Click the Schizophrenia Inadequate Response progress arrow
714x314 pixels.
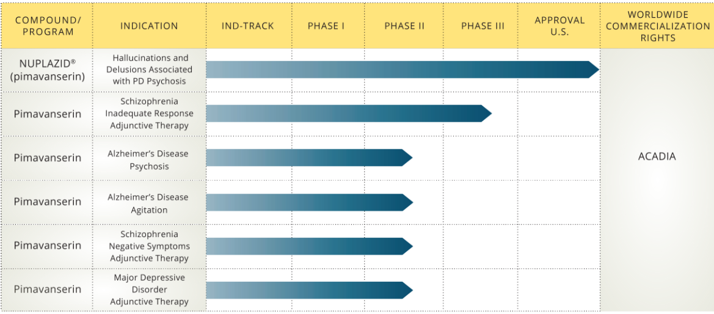[x=348, y=113]
